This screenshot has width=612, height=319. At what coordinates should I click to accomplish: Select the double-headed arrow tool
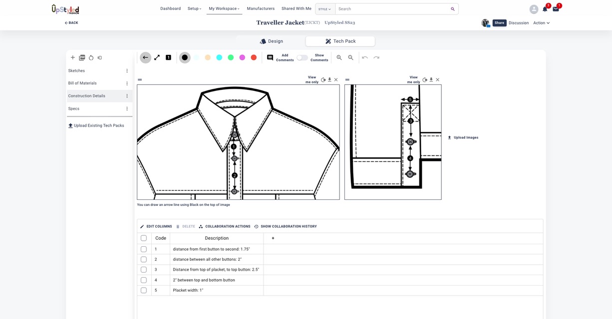click(157, 58)
